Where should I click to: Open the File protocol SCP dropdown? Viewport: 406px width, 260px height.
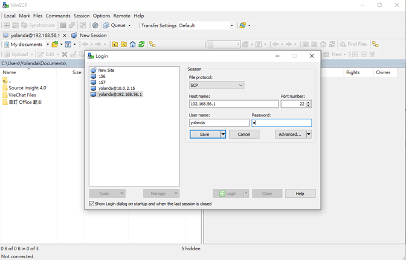(x=216, y=85)
